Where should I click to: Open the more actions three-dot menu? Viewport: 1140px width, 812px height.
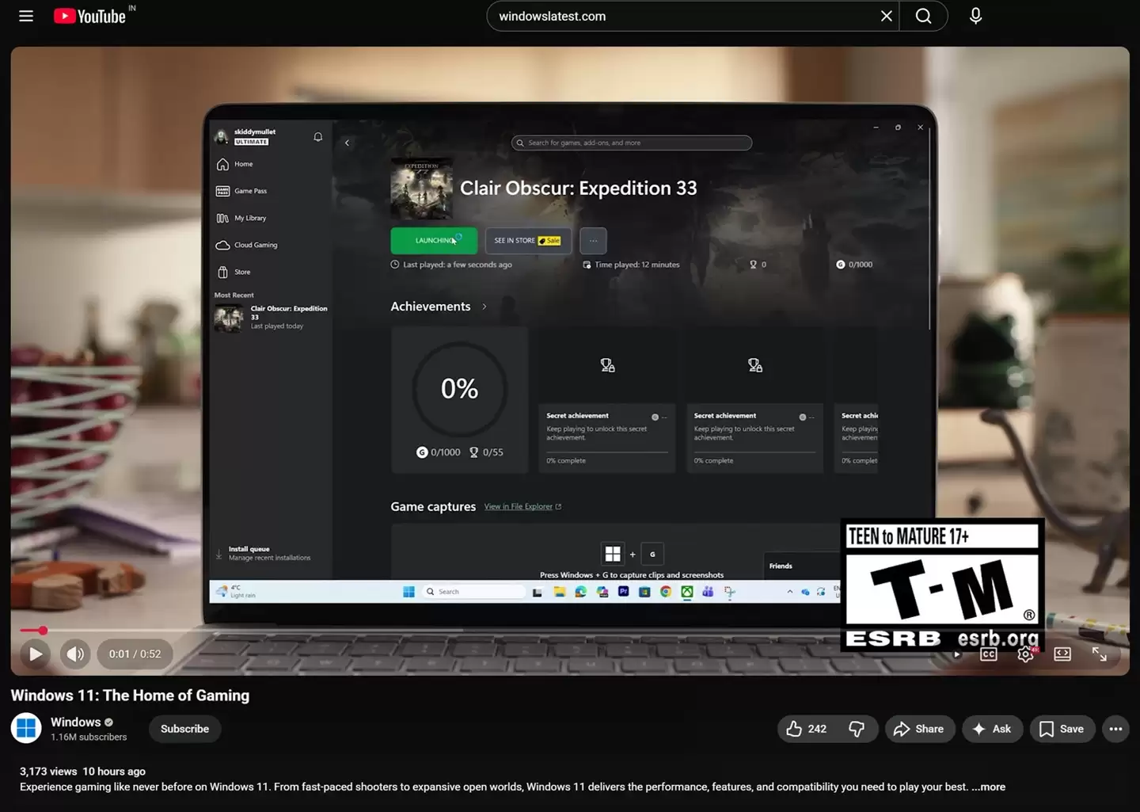click(x=1115, y=729)
